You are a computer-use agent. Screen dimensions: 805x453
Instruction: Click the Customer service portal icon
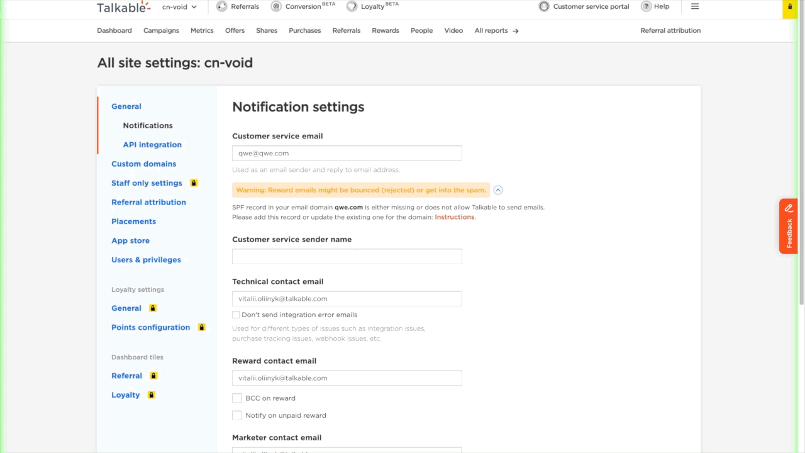pos(544,6)
